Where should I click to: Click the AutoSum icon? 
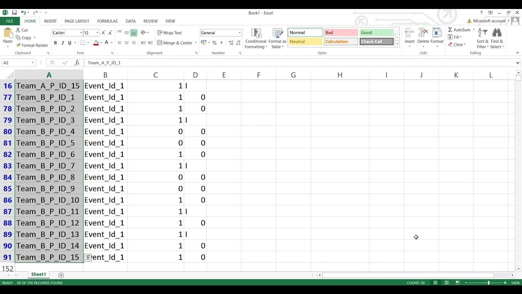452,29
